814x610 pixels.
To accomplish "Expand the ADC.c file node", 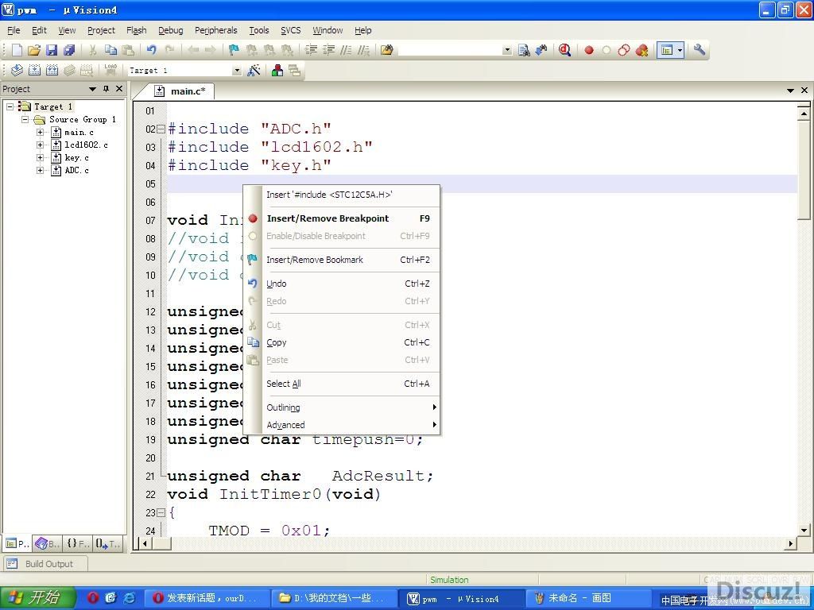I will (40, 170).
